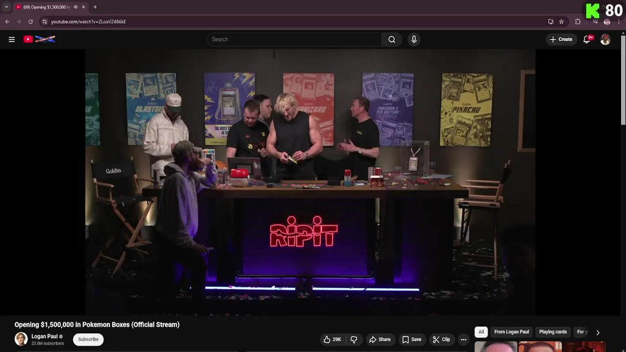Reload the page
Image resolution: width=626 pixels, height=352 pixels.
30,22
